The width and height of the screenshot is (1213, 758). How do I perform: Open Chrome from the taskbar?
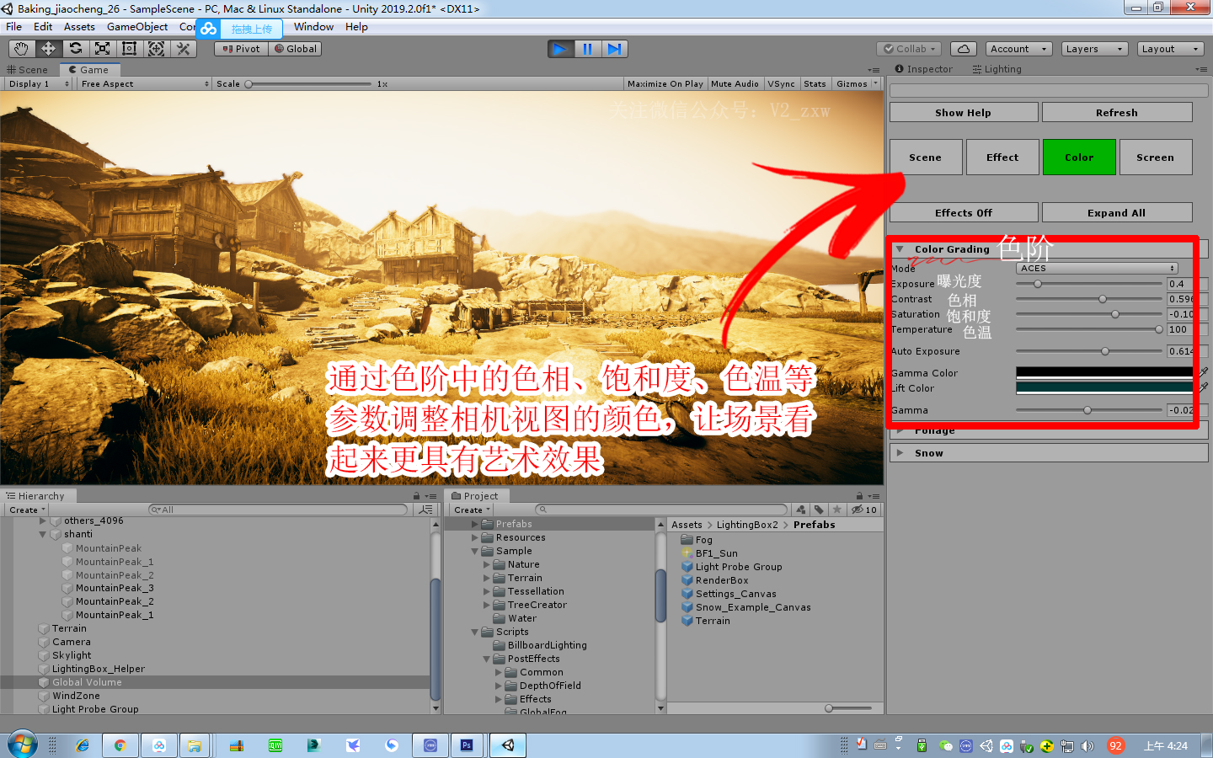[x=120, y=745]
